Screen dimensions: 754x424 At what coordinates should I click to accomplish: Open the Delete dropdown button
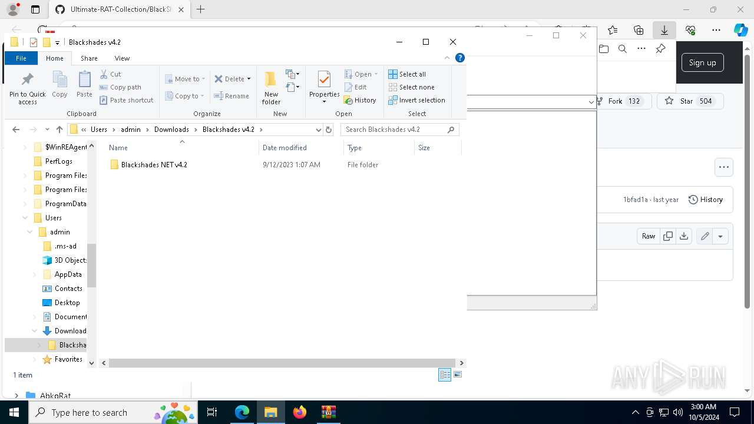click(232, 79)
